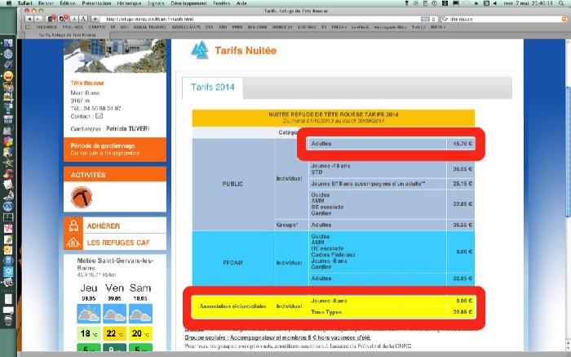Go forward with the Safari forward arrow

coord(38,19)
